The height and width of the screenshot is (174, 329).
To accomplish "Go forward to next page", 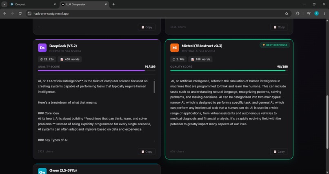I will click(x=12, y=13).
